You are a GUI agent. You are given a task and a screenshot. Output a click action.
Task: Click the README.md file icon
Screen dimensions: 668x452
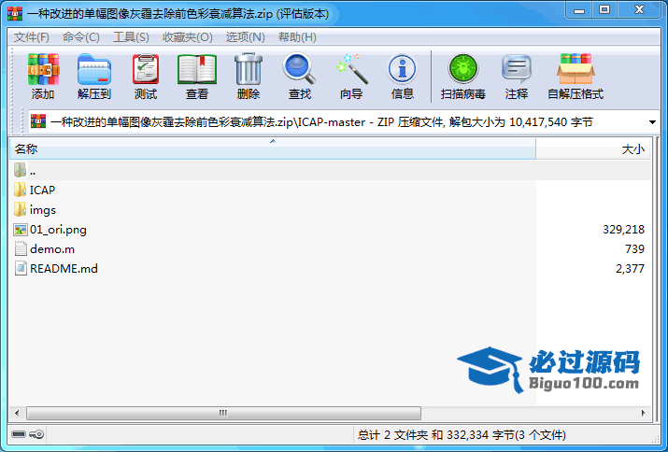21,268
